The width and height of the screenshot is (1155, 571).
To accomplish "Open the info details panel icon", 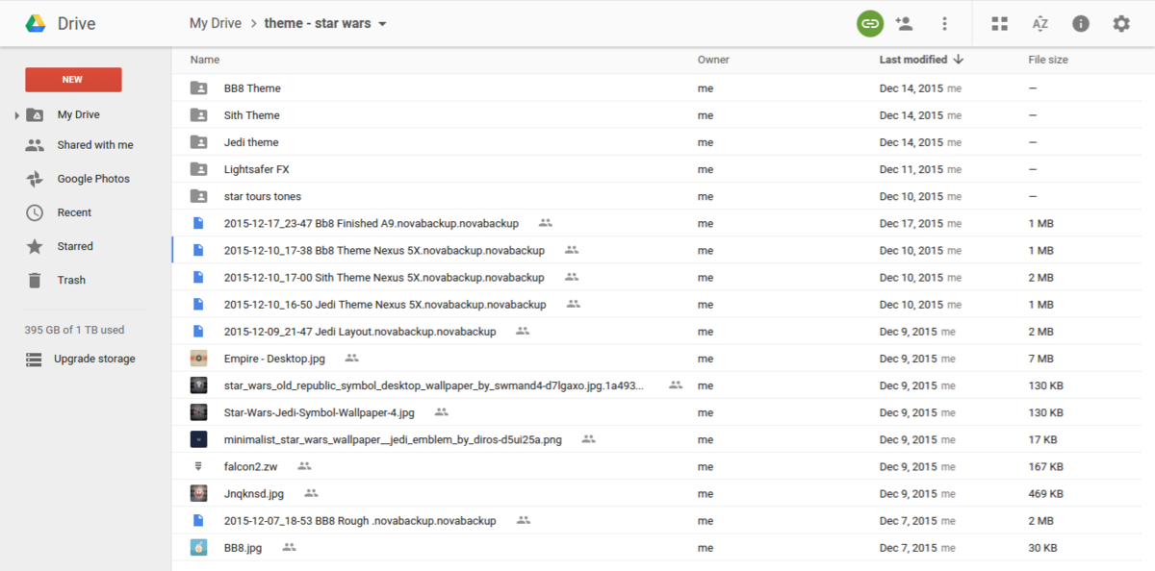I will pos(1080,22).
